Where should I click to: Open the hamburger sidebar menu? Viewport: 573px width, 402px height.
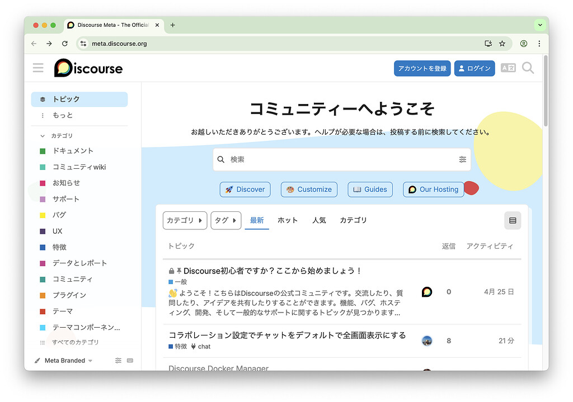[38, 68]
